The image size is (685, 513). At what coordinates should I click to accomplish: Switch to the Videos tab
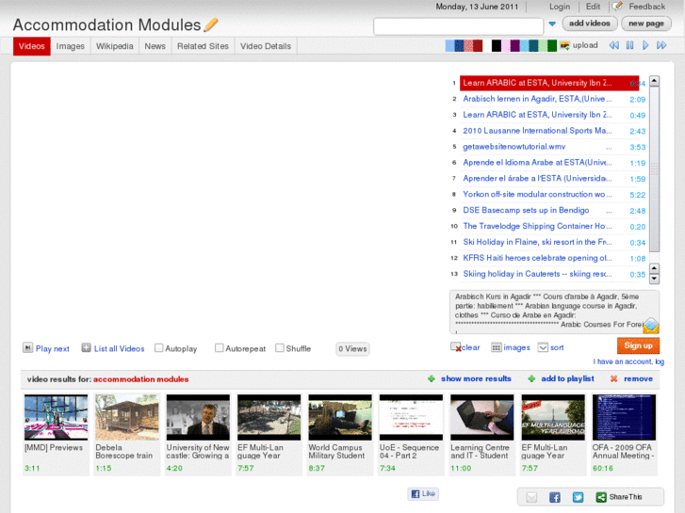31,46
